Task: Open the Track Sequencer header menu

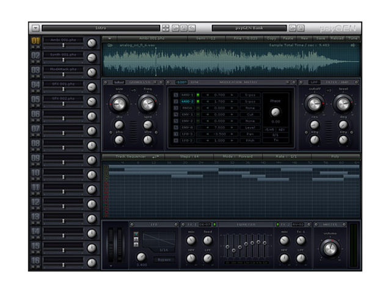Action: coord(133,156)
